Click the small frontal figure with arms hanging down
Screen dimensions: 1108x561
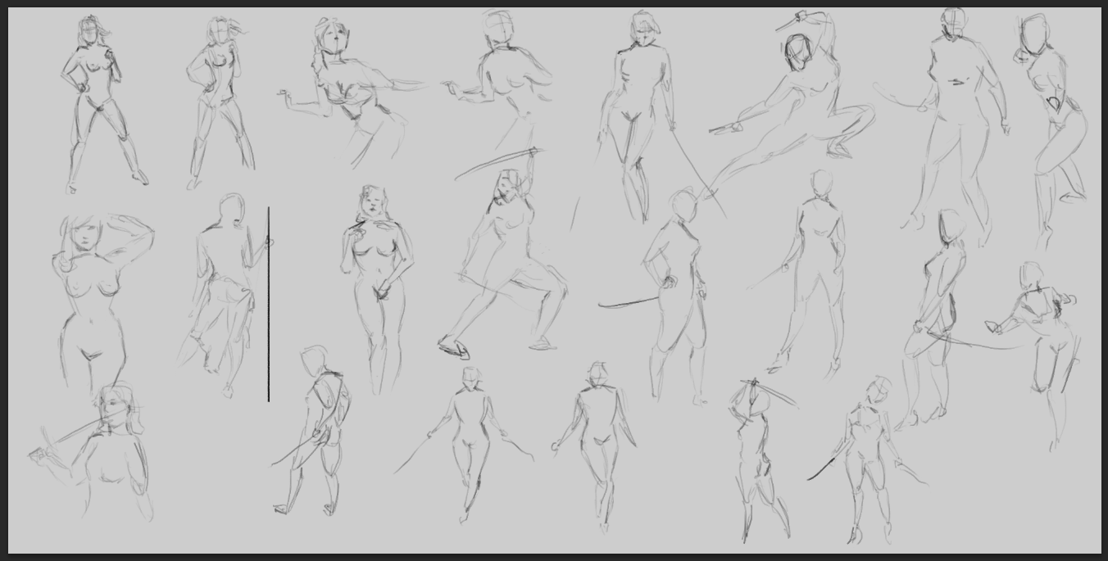(596, 446)
